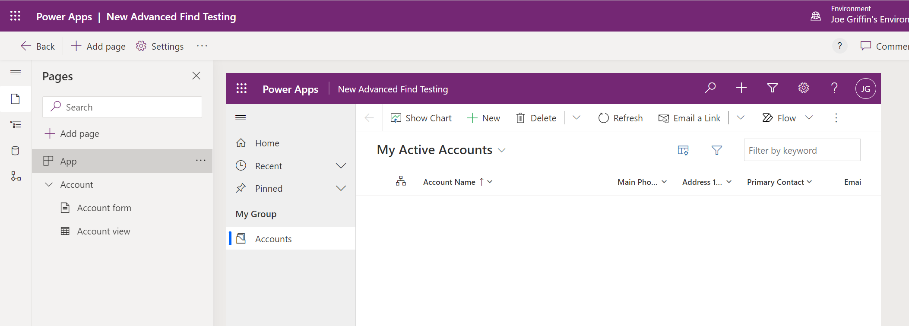Viewport: 909px width, 326px height.
Task: Open the toolbar more commands vertical ellipsis
Action: pyautogui.click(x=836, y=118)
